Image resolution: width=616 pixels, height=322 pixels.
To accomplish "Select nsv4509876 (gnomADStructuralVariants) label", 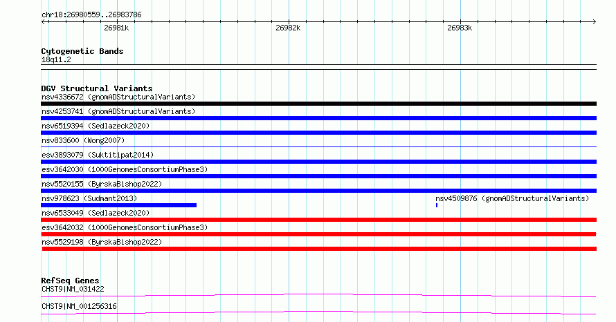I will tap(512, 198).
